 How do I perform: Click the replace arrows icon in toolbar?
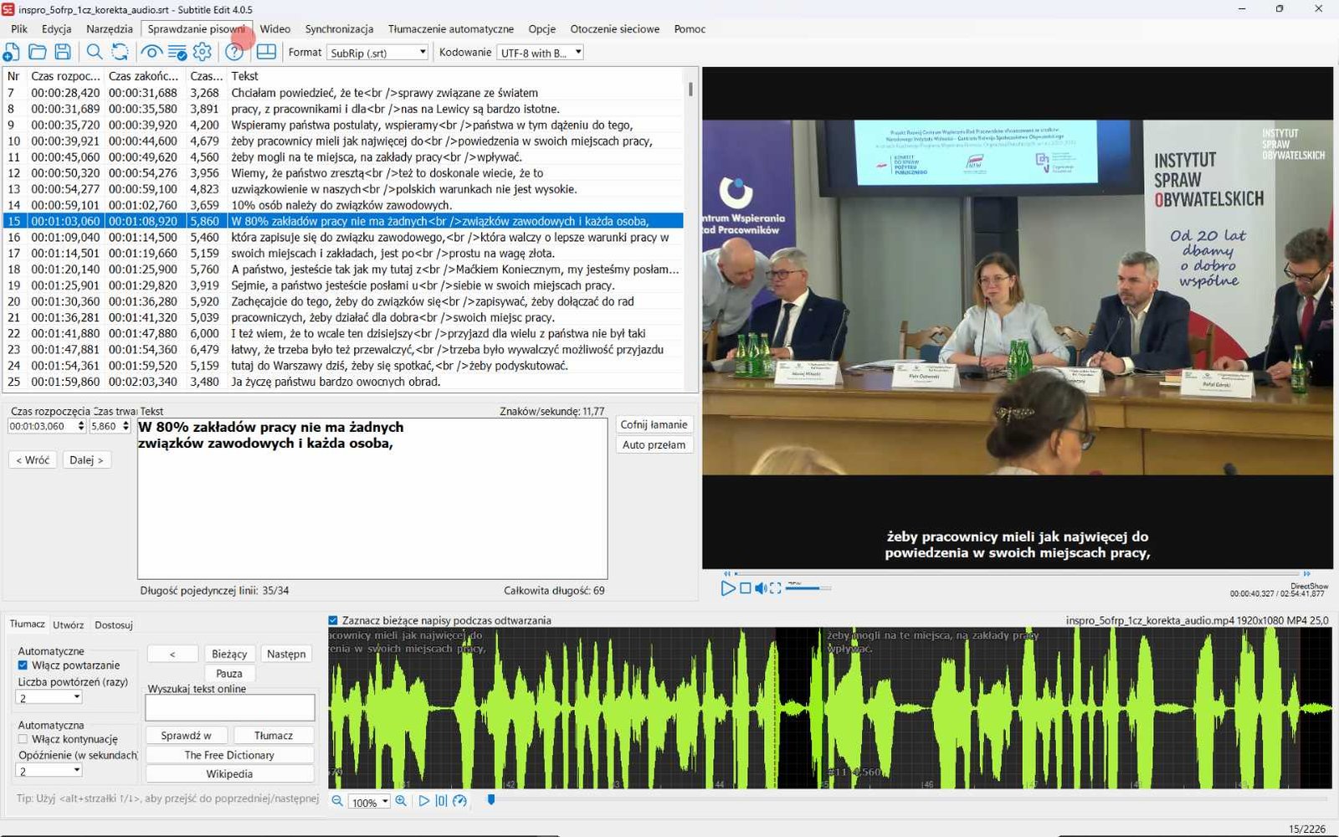120,52
